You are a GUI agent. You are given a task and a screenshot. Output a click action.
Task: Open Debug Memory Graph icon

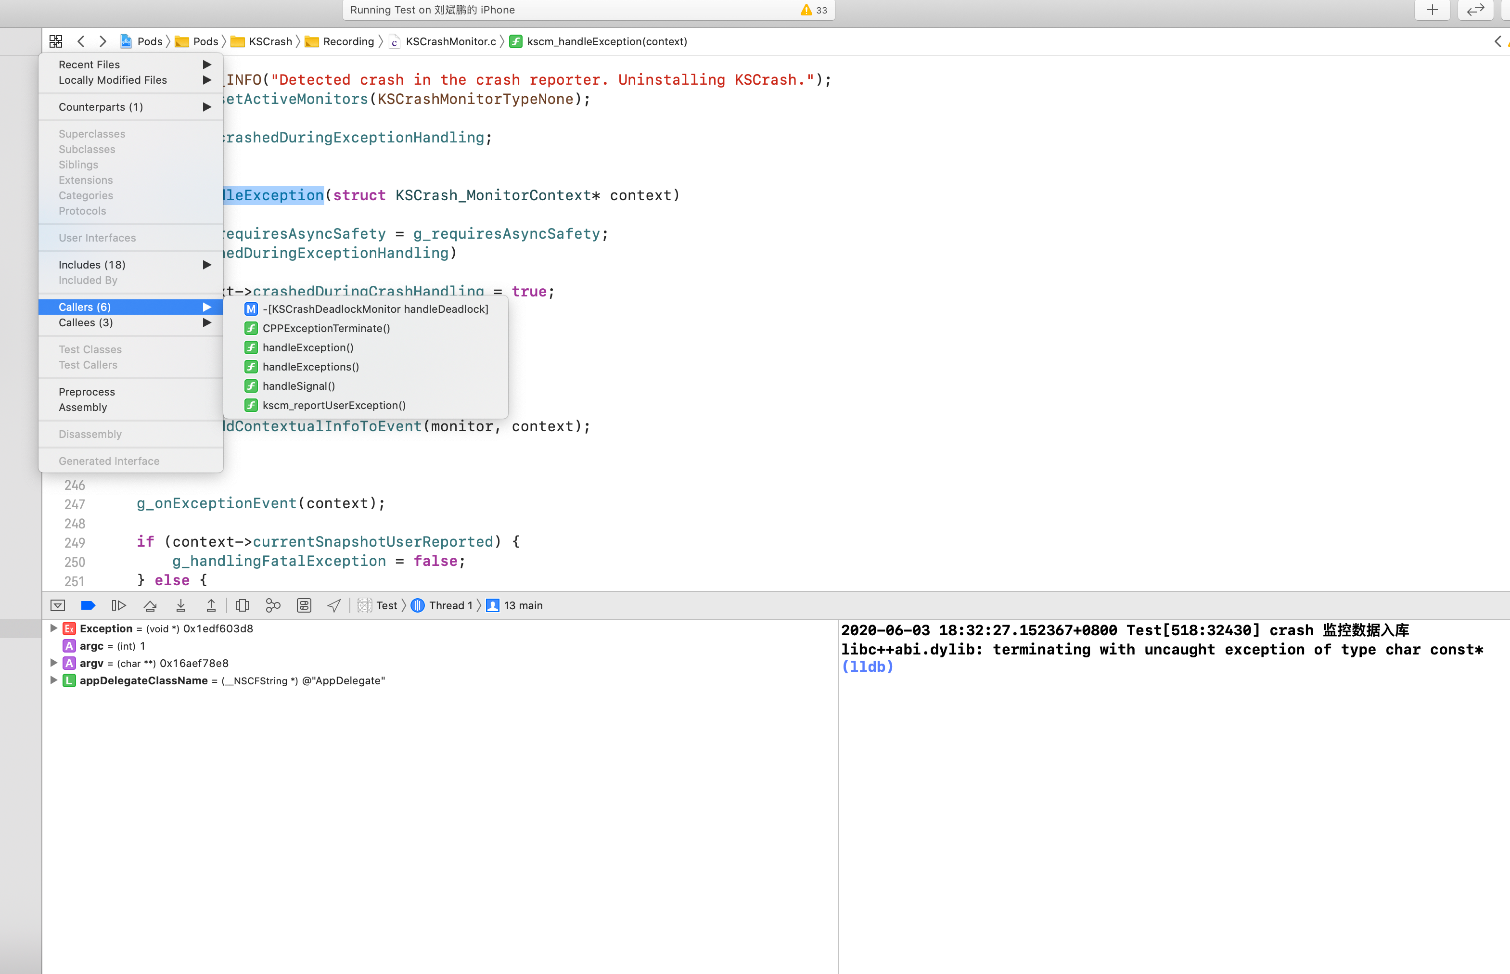[x=273, y=605]
